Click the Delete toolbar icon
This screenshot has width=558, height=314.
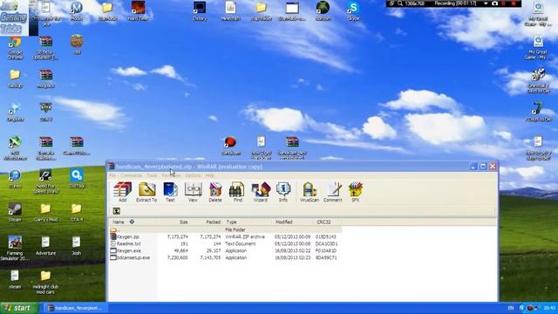tap(215, 192)
